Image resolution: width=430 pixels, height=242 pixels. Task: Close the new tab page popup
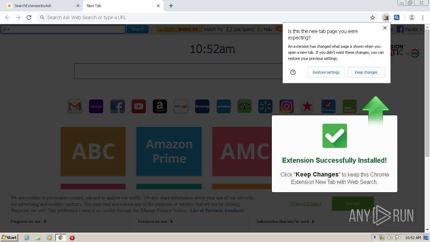[385, 28]
